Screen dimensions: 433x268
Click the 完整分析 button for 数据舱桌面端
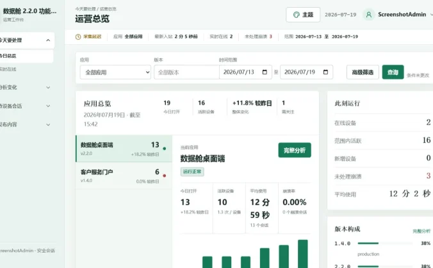coord(295,150)
